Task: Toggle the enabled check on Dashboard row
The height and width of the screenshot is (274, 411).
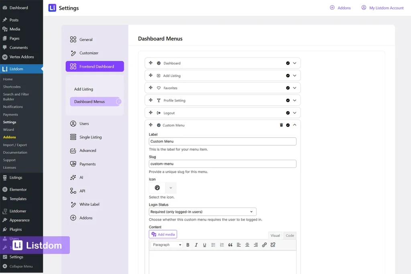Action: [x=288, y=63]
